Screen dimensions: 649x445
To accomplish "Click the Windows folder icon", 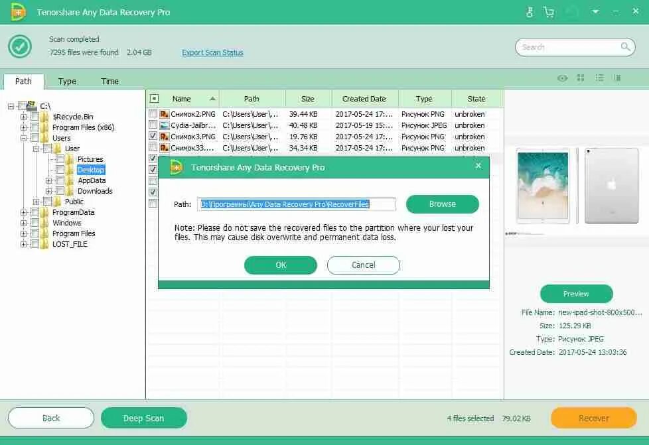I will 44,223.
